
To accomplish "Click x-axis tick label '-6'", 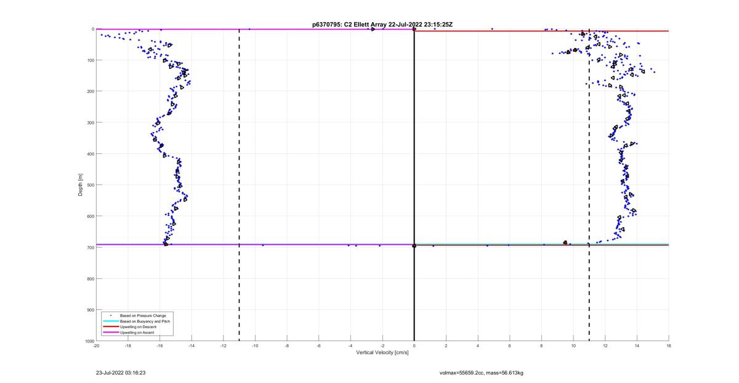I will point(319,346).
